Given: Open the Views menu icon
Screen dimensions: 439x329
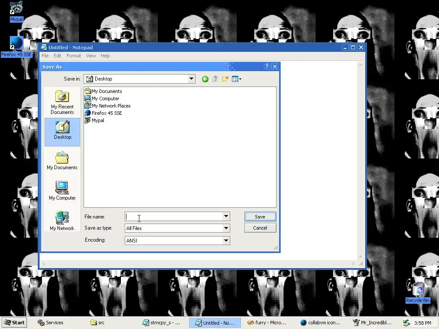Looking at the screenshot, I should coord(237,79).
